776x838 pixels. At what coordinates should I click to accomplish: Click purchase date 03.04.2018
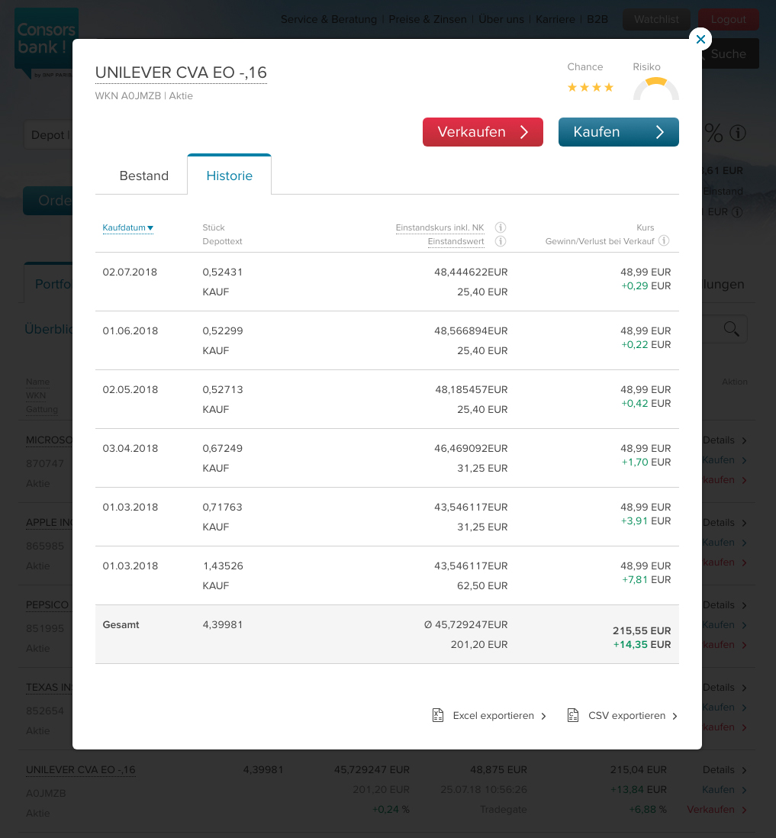click(130, 449)
